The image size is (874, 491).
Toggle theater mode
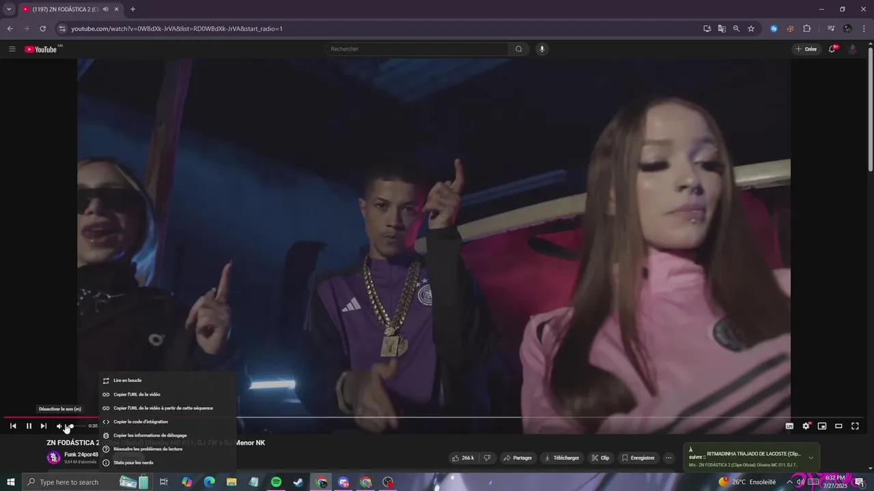tap(838, 426)
